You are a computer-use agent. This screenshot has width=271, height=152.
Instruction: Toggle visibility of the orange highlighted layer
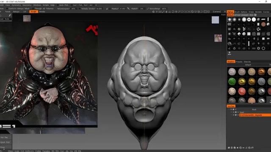coord(233,115)
